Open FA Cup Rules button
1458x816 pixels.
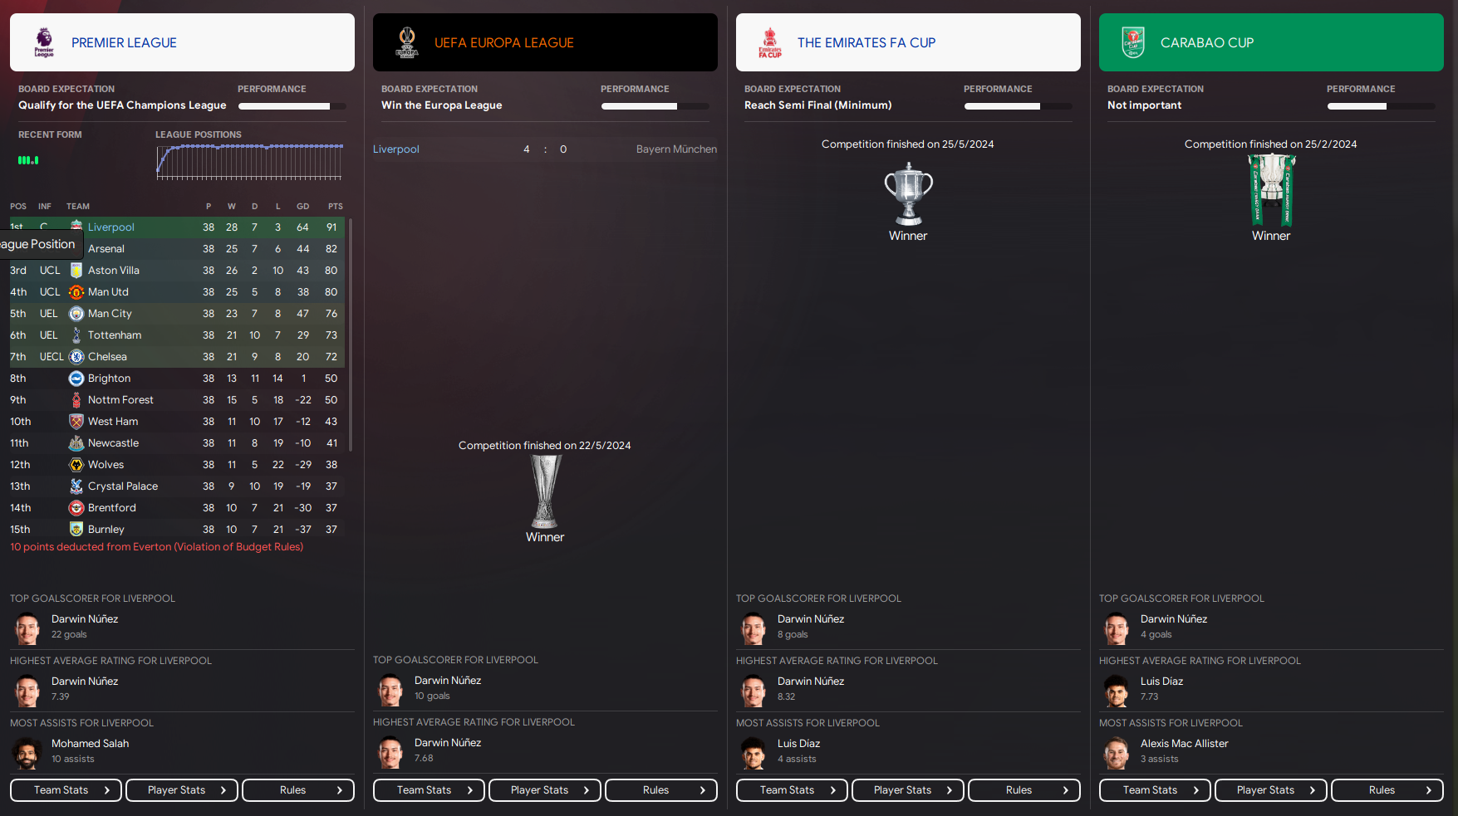(x=1024, y=790)
